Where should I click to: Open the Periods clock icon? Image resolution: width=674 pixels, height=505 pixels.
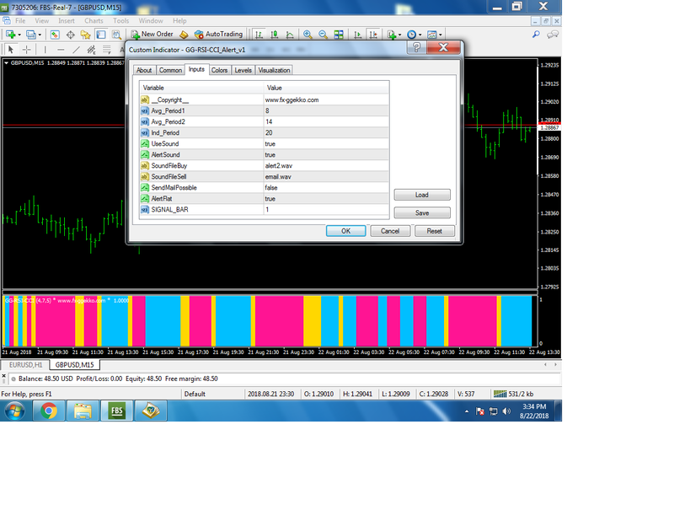coord(412,35)
